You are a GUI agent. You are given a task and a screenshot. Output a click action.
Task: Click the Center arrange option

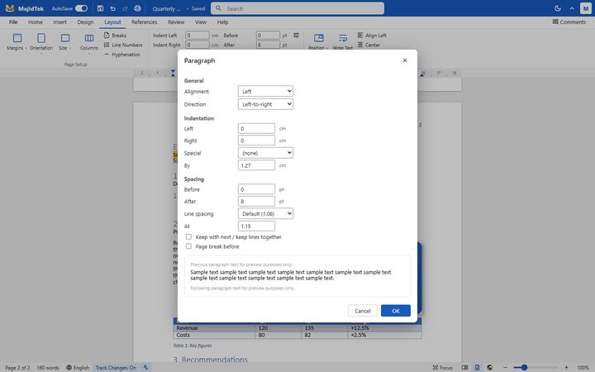click(369, 45)
